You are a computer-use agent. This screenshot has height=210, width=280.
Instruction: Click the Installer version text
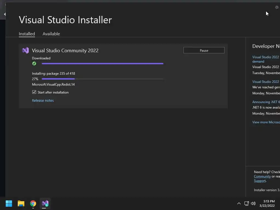[267, 190]
